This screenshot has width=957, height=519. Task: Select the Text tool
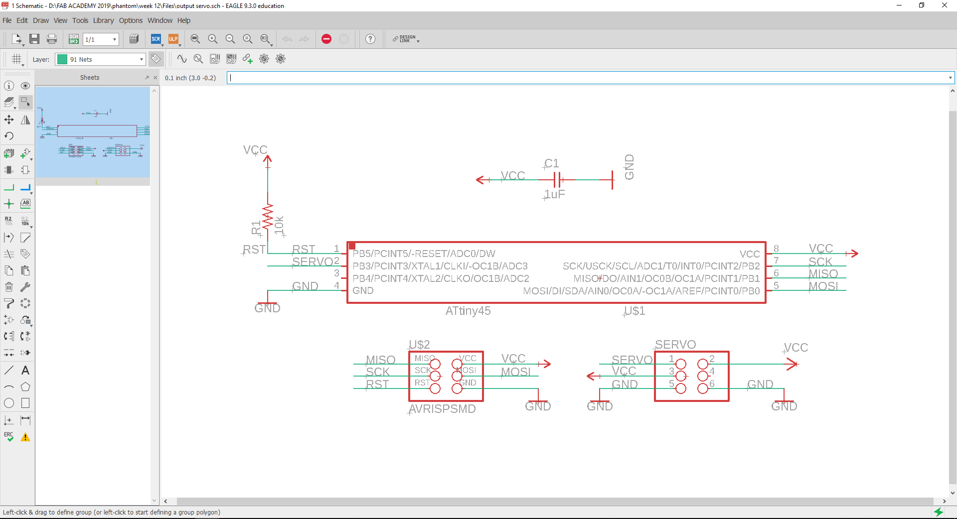25,370
